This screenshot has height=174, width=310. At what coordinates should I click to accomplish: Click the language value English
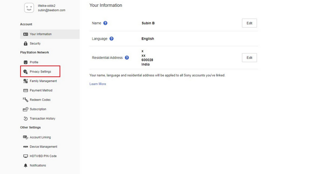148,39
